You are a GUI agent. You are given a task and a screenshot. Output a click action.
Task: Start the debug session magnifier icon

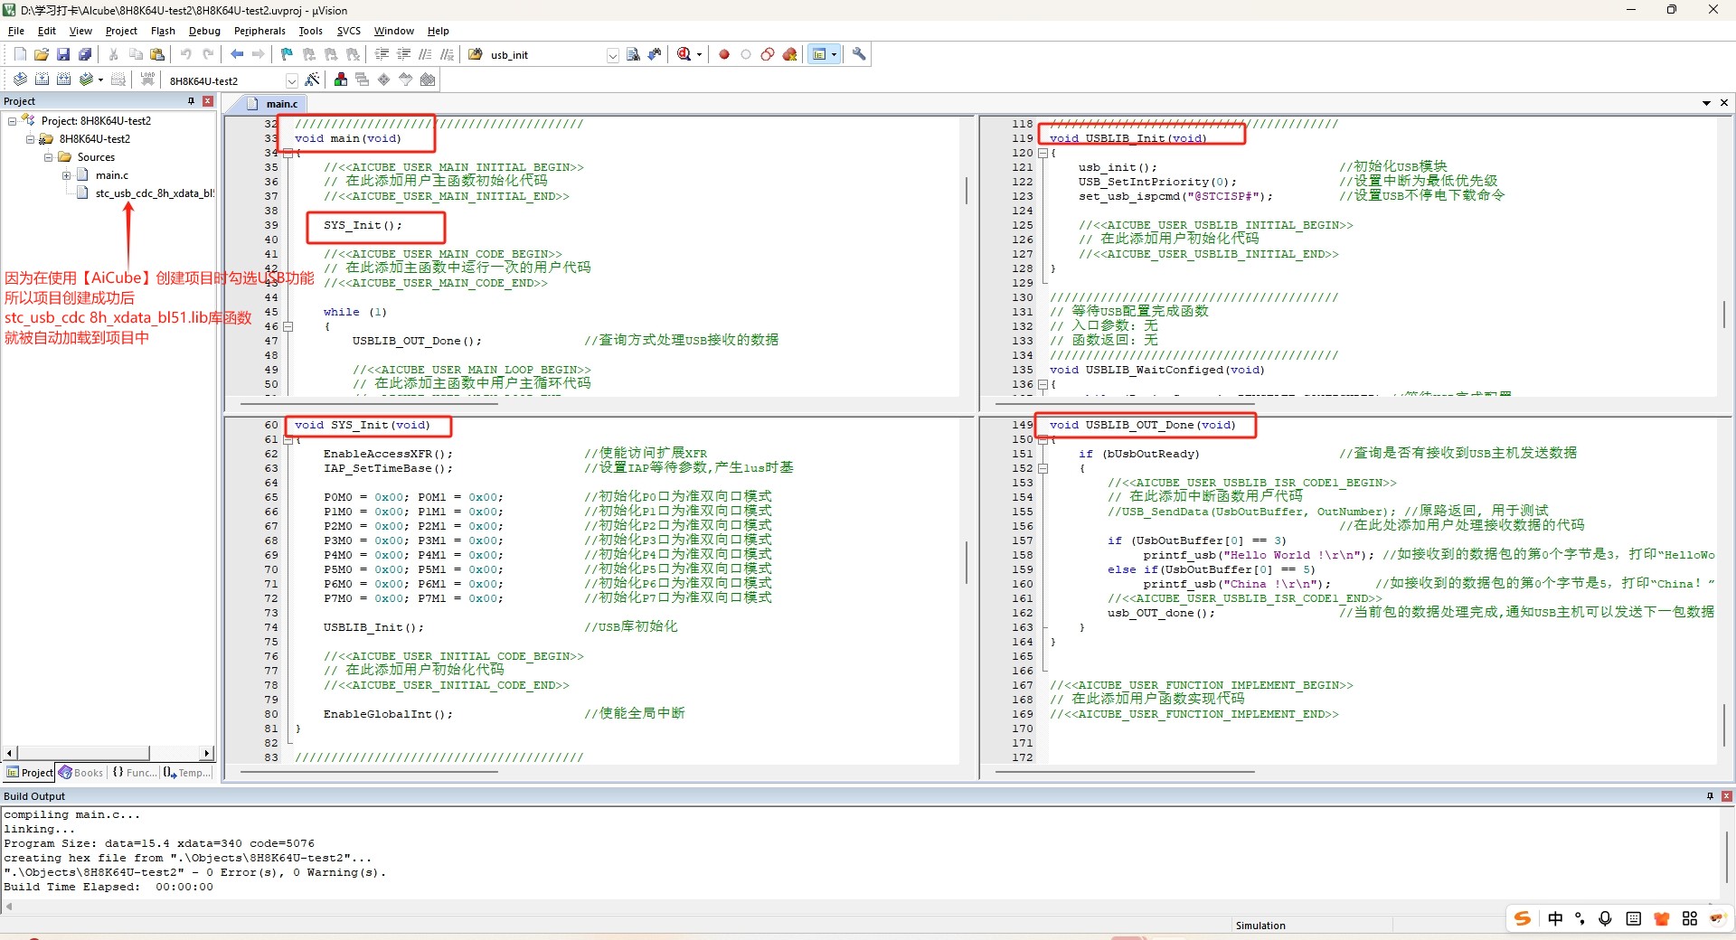click(684, 54)
